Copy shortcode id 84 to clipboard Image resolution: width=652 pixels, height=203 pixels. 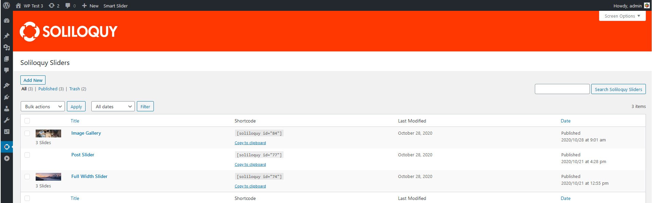tap(250, 143)
